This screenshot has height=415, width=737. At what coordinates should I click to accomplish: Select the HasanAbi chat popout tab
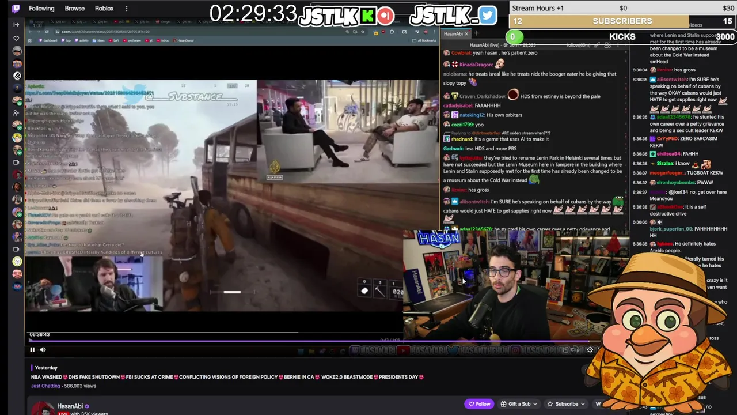[453, 33]
